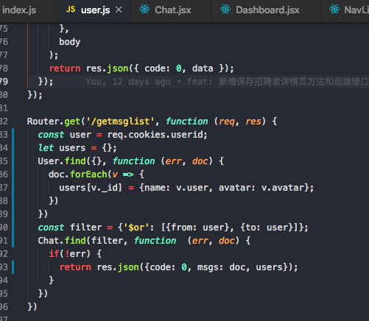The width and height of the screenshot is (369, 321).
Task: Click the 'body' argument line
Action: pyautogui.click(x=70, y=42)
